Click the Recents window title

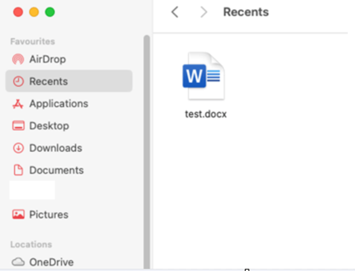246,12
